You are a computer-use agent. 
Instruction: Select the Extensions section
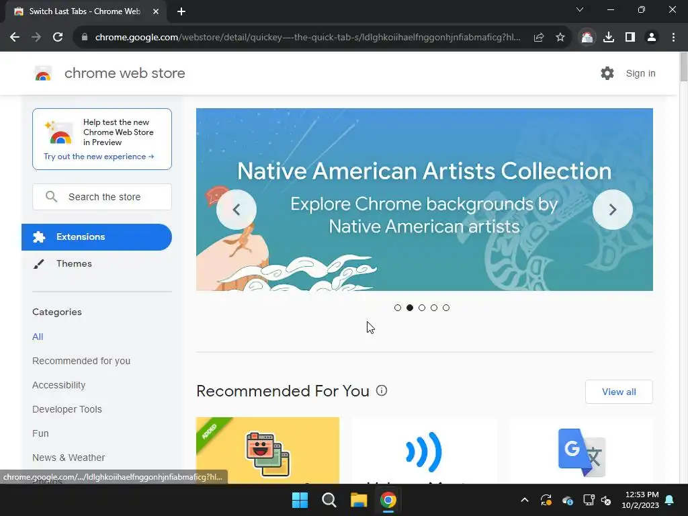[x=97, y=237]
